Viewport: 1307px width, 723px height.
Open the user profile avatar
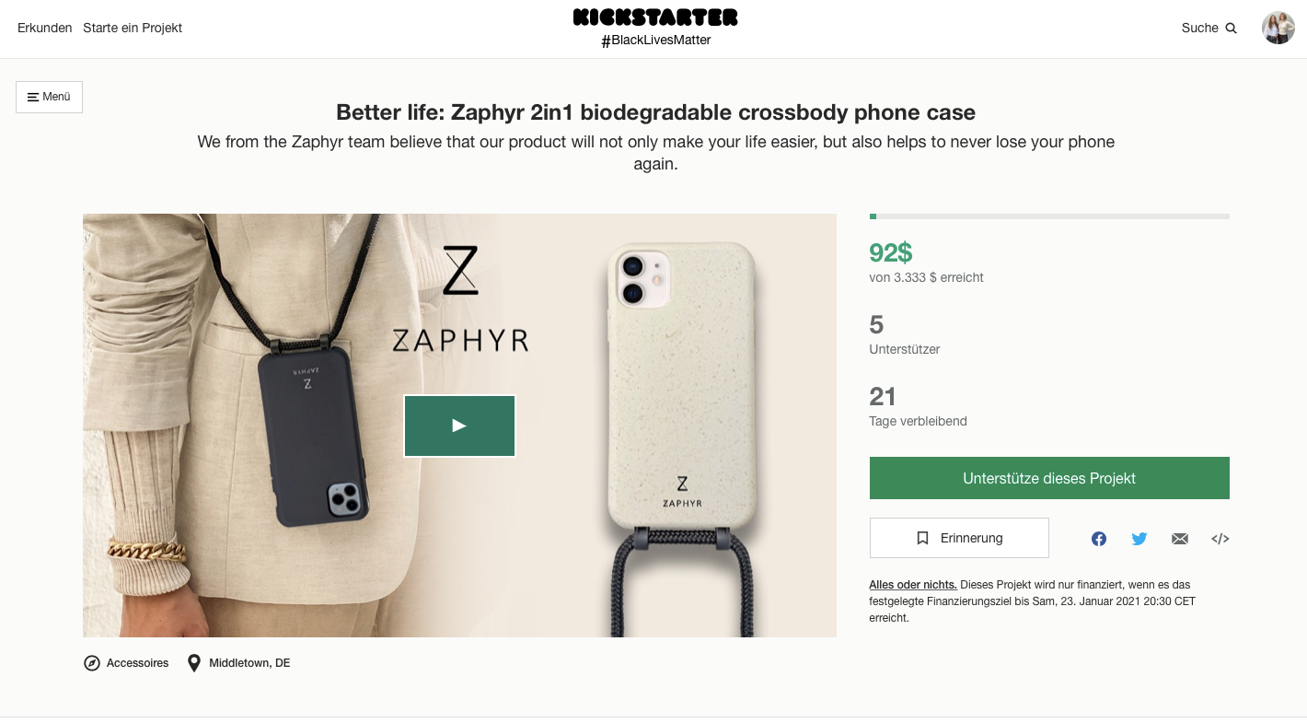pos(1278,28)
